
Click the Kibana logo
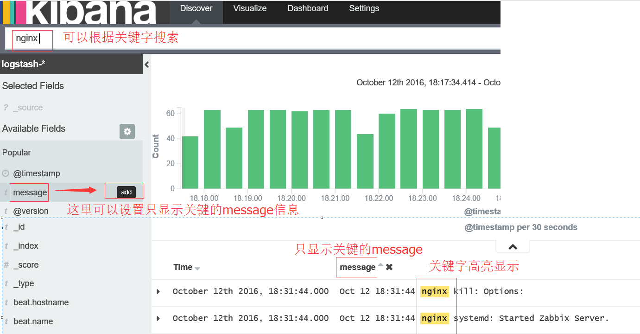(x=79, y=12)
